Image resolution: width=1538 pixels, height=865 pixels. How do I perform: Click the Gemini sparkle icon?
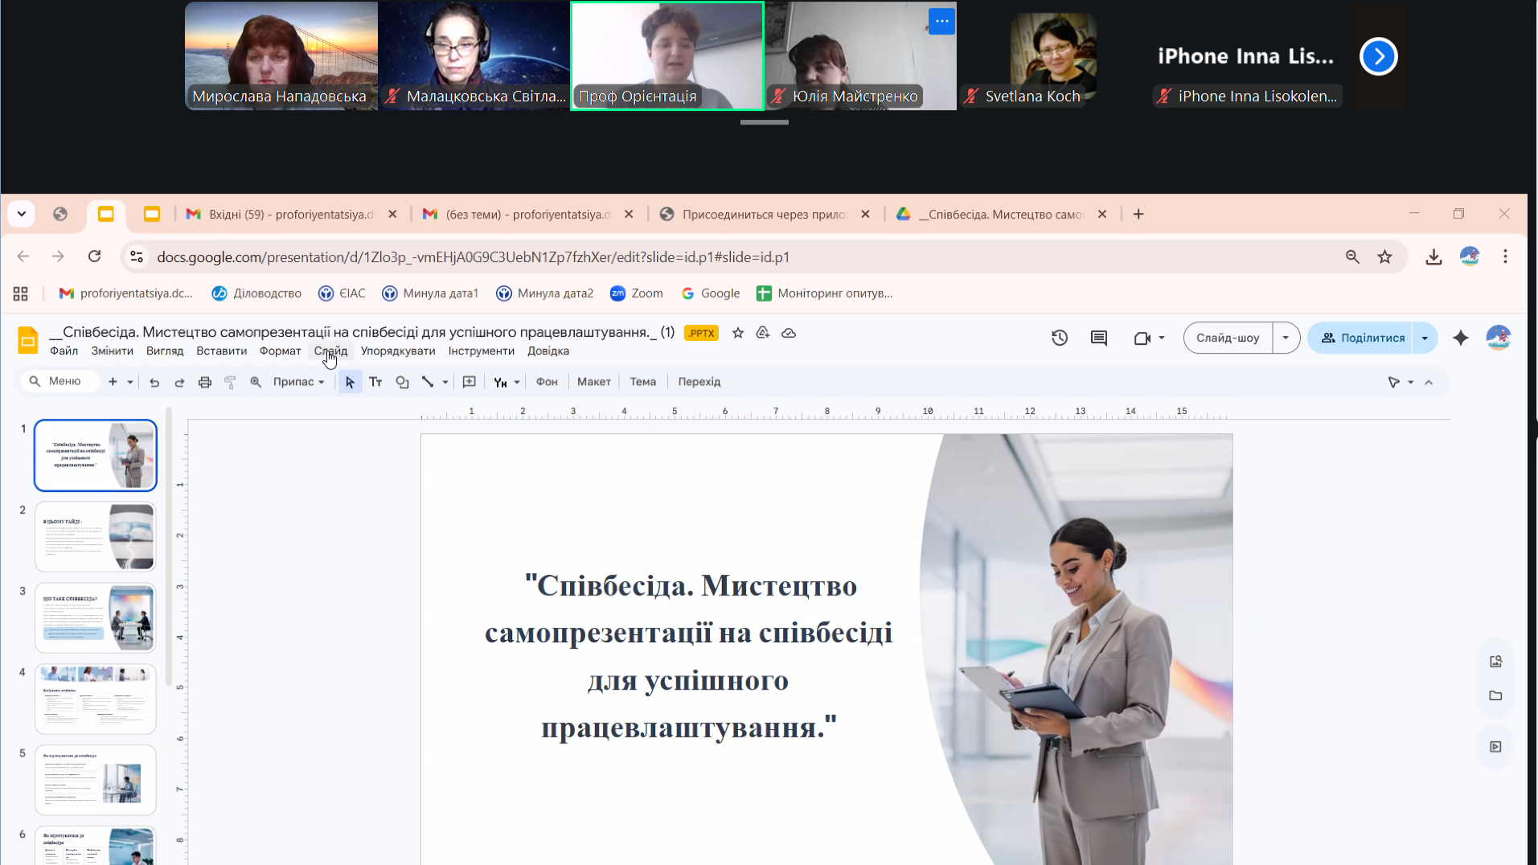(1461, 338)
